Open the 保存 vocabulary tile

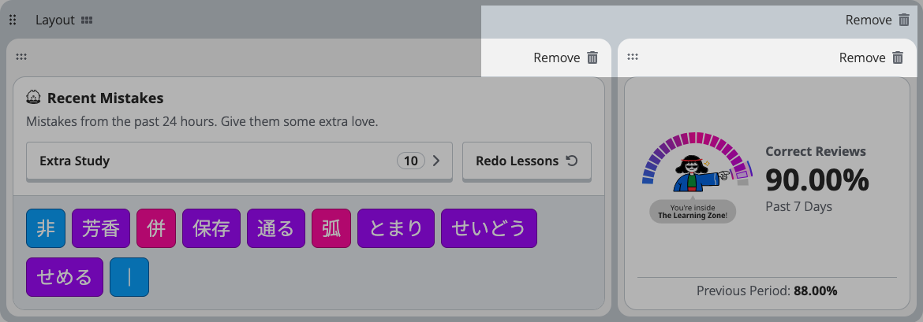pyautogui.click(x=211, y=228)
